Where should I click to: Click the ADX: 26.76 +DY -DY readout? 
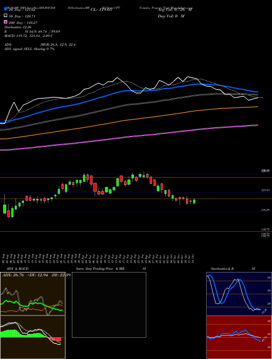(36, 275)
